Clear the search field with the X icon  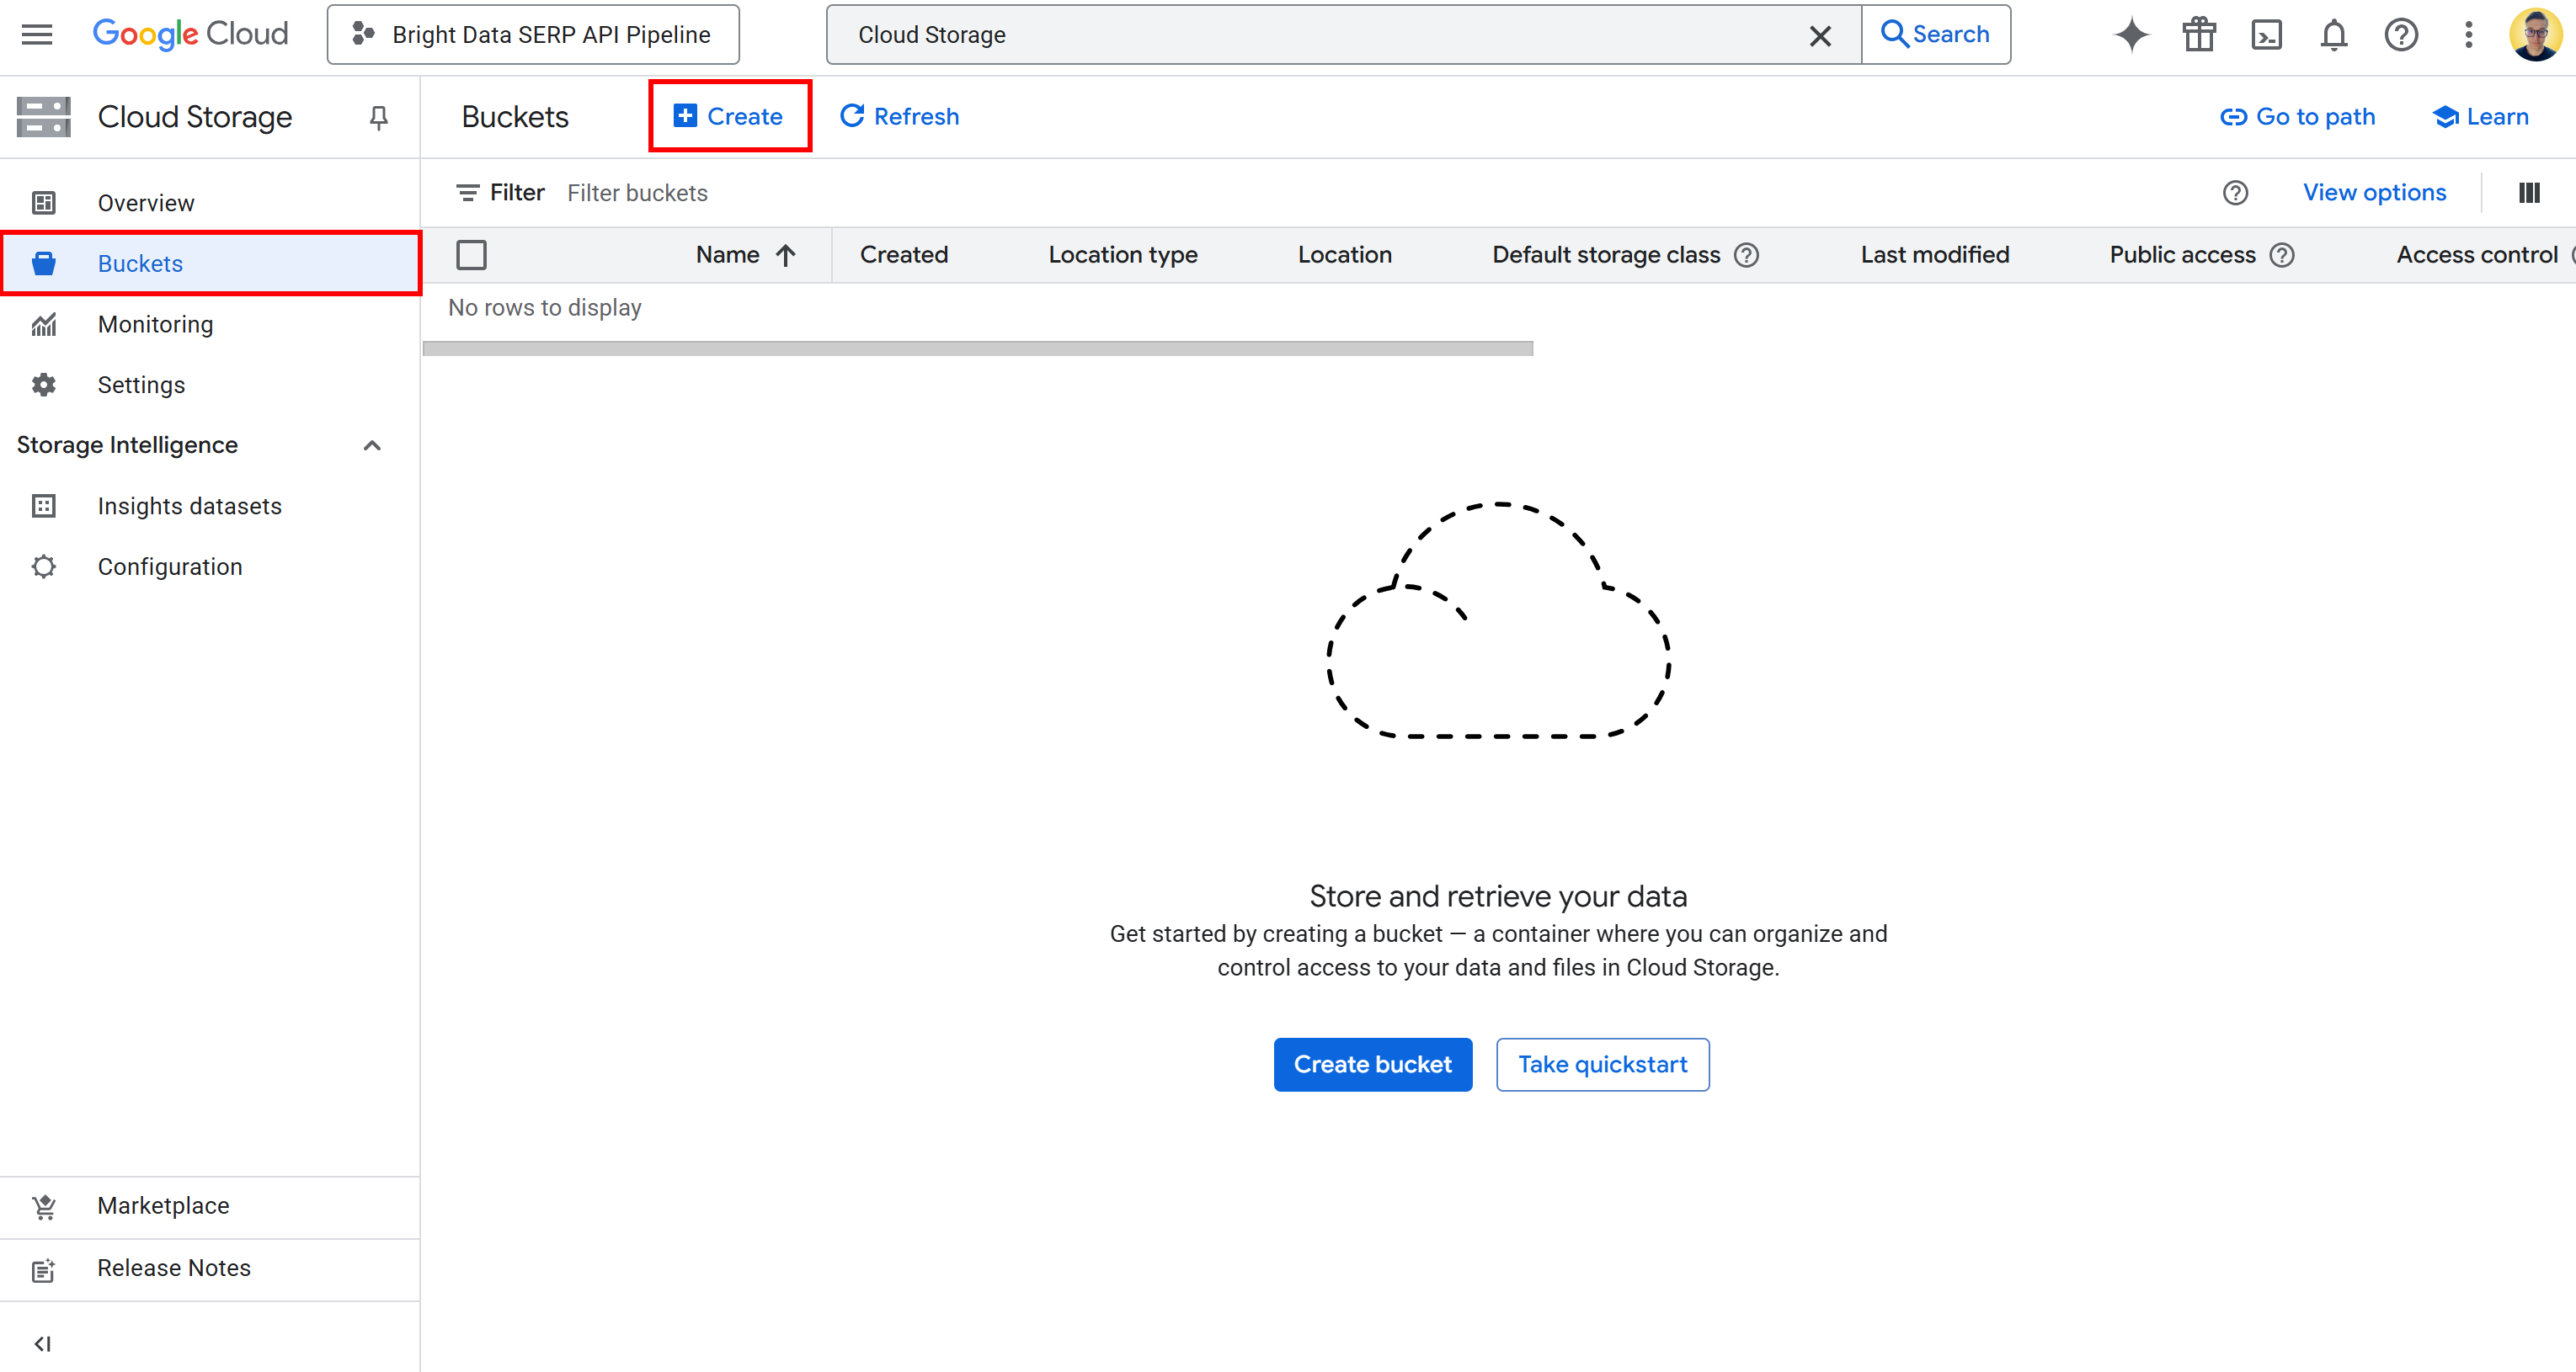(x=1820, y=35)
